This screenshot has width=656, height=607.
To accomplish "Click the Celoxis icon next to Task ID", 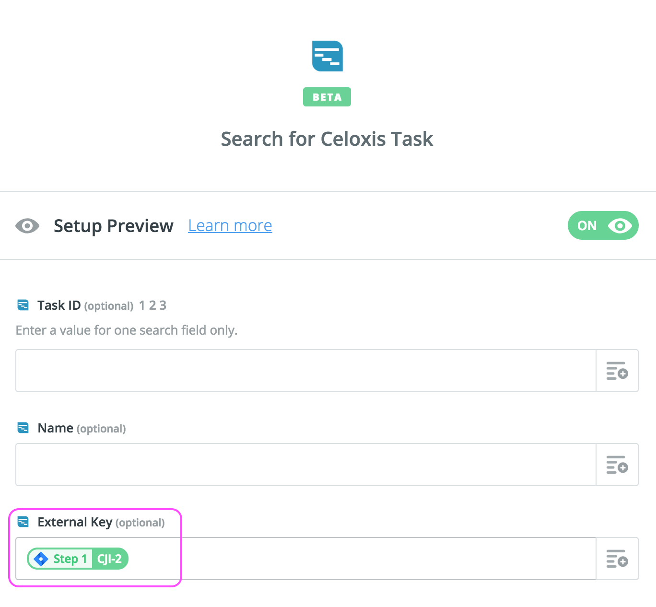I will click(23, 305).
